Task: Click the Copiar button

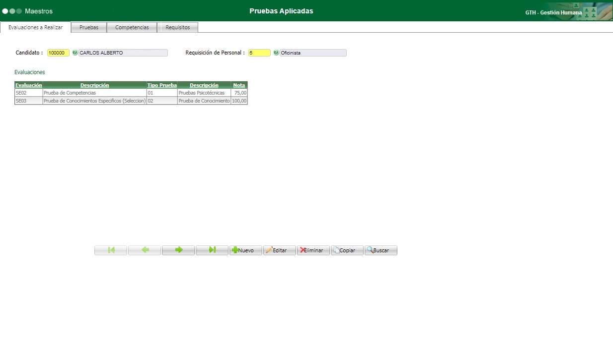Action: coord(347,250)
